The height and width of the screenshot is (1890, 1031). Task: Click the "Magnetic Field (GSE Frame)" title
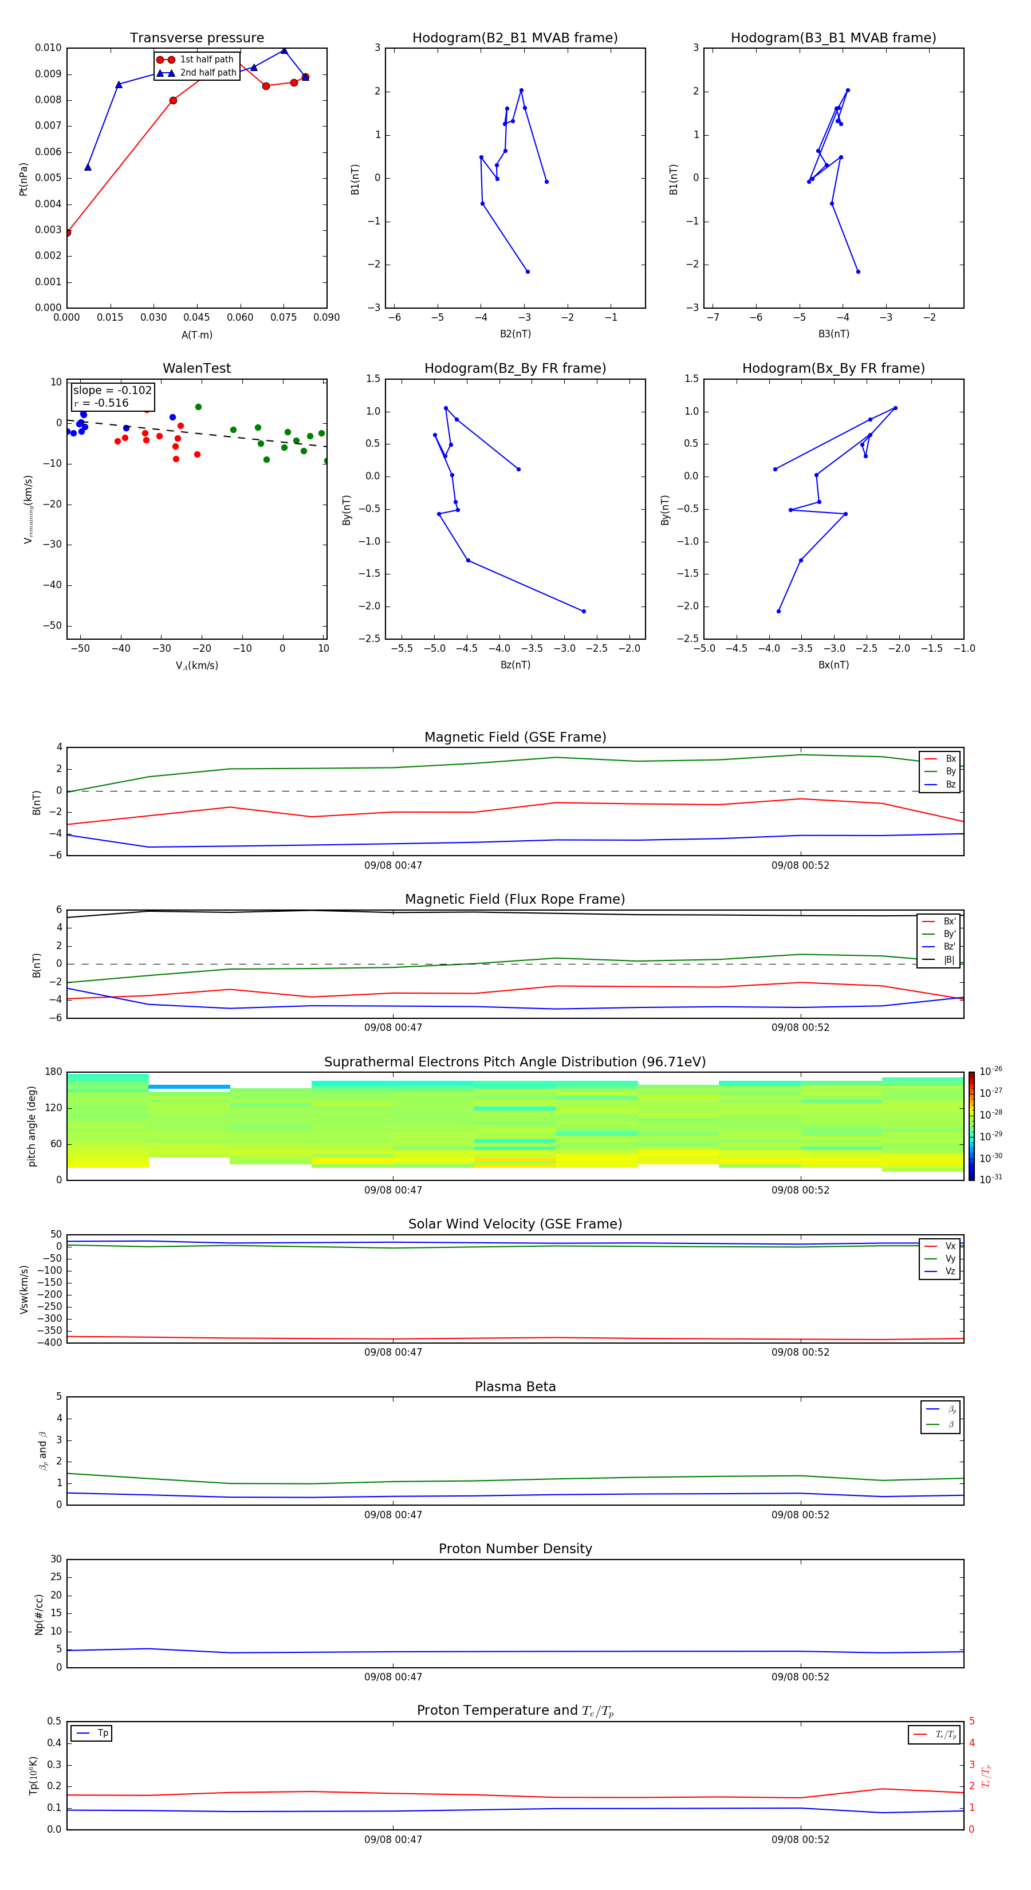(515, 737)
